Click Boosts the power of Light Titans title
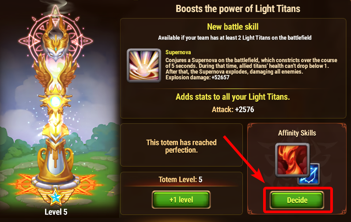The image size is (351, 222). 238,9
